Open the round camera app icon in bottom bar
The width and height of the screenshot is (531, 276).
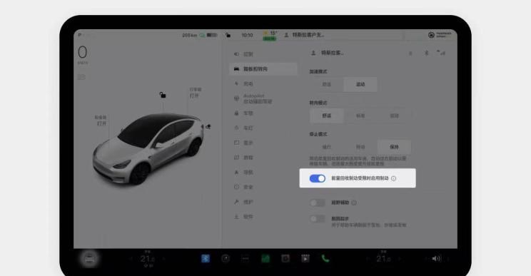pyautogui.click(x=226, y=259)
